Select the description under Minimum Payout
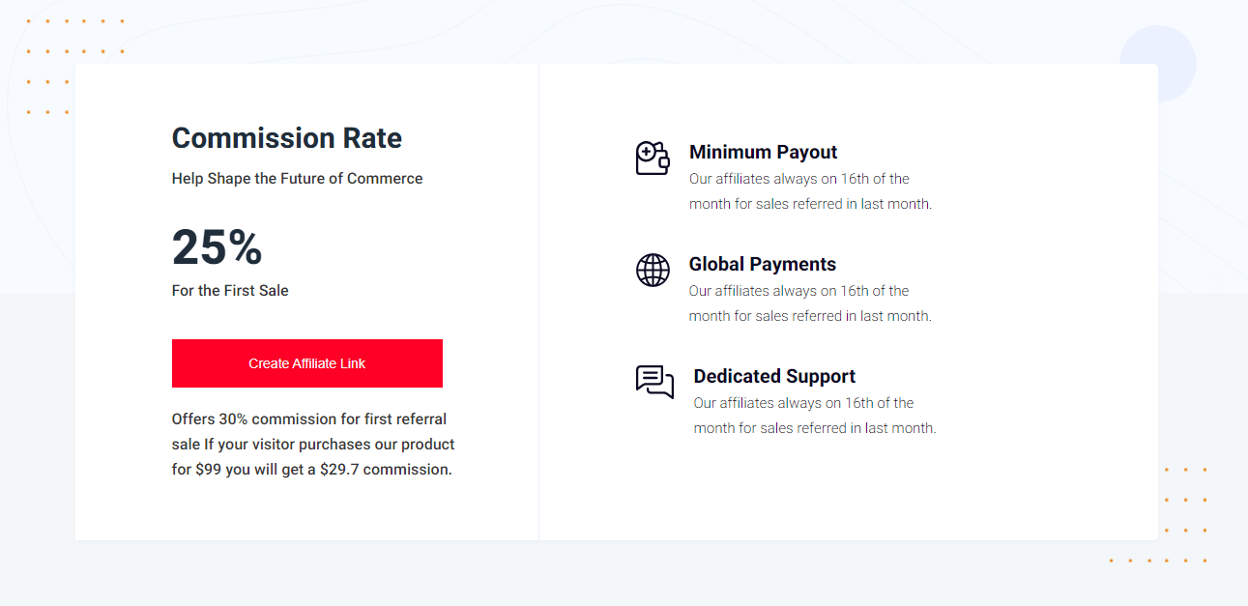The width and height of the screenshot is (1248, 606). 810,191
